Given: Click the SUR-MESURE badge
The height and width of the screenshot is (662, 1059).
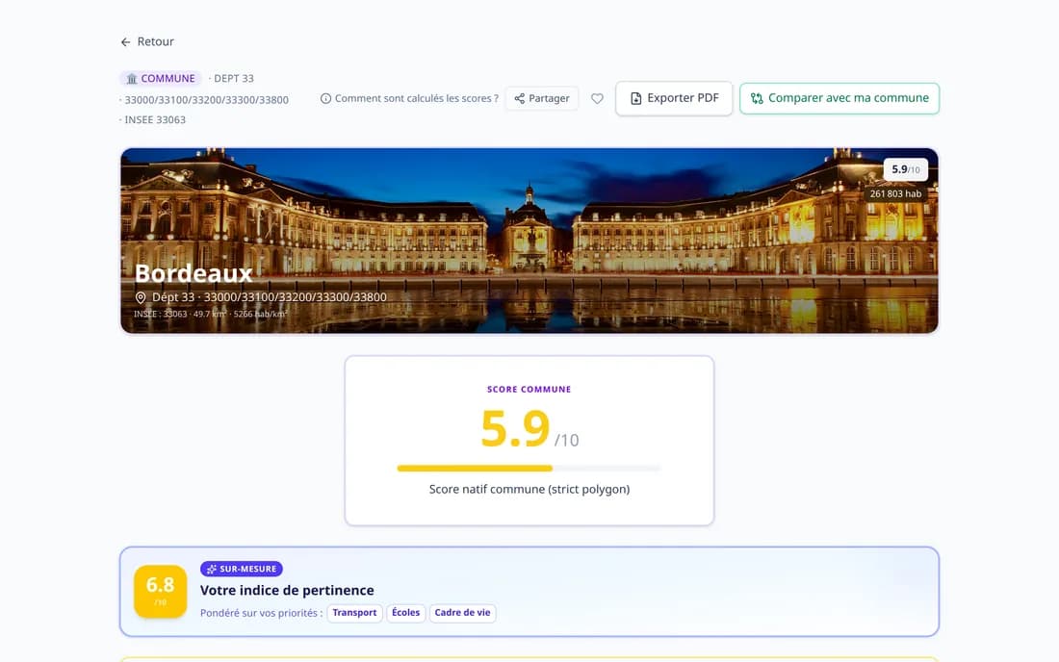Looking at the screenshot, I should point(241,569).
